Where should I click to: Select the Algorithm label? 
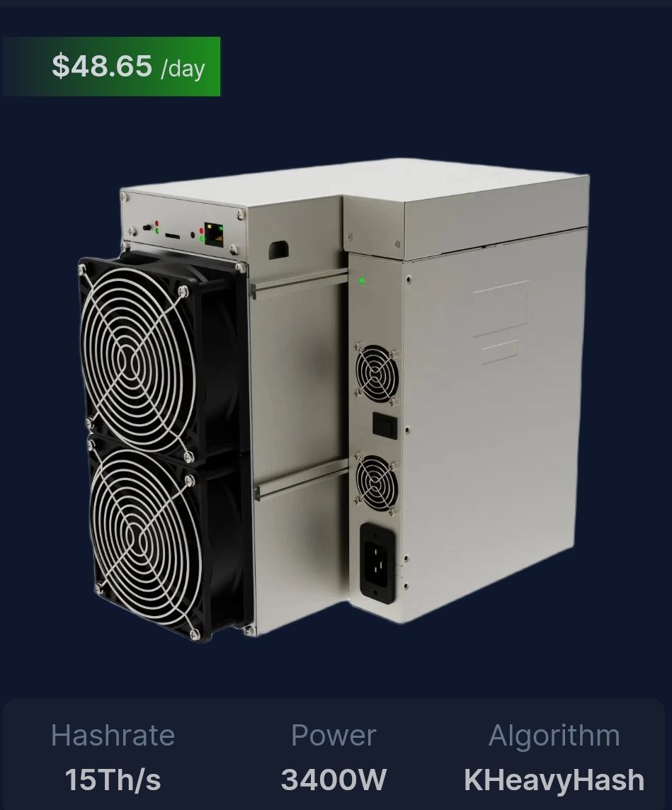click(x=554, y=734)
